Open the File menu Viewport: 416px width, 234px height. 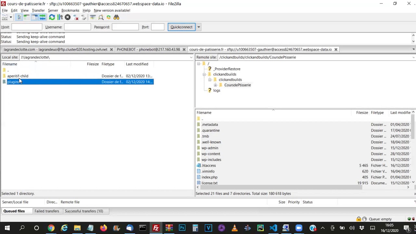pos(5,10)
